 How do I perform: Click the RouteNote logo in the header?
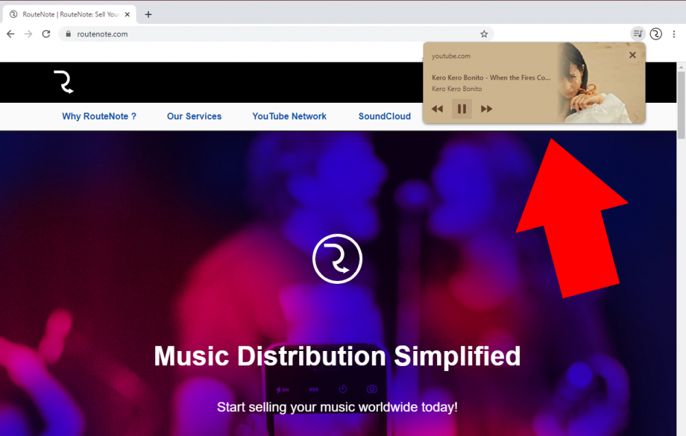tap(64, 82)
